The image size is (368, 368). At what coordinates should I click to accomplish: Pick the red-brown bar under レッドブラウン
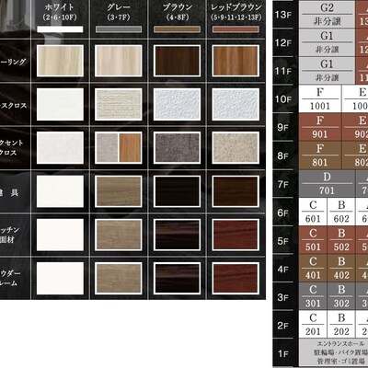coord(236,29)
